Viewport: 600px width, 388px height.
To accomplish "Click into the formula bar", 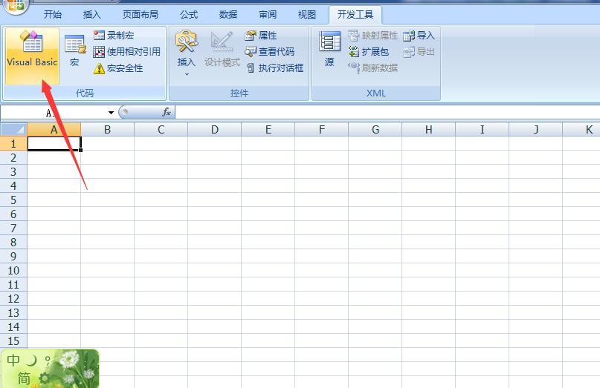I will coord(387,113).
